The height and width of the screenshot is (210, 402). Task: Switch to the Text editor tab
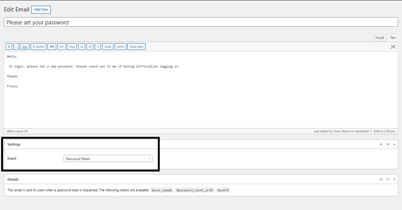coord(392,38)
